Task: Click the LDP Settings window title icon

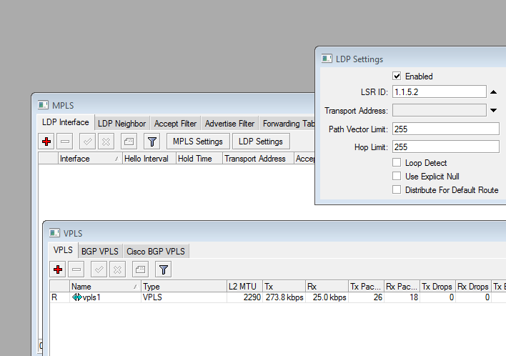Action: [x=327, y=59]
